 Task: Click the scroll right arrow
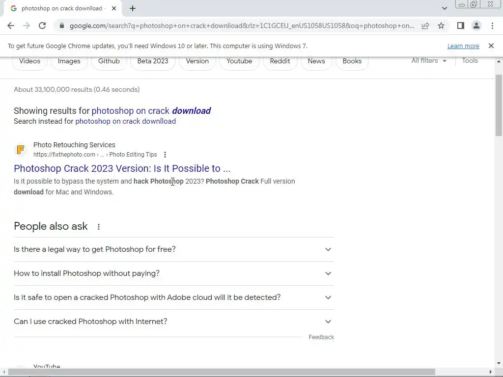click(491, 372)
